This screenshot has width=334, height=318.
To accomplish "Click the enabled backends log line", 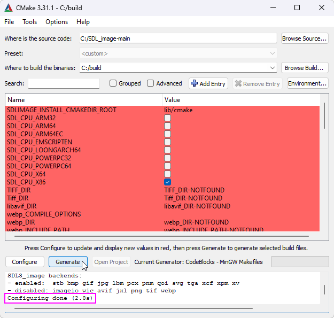I will tap(123, 283).
